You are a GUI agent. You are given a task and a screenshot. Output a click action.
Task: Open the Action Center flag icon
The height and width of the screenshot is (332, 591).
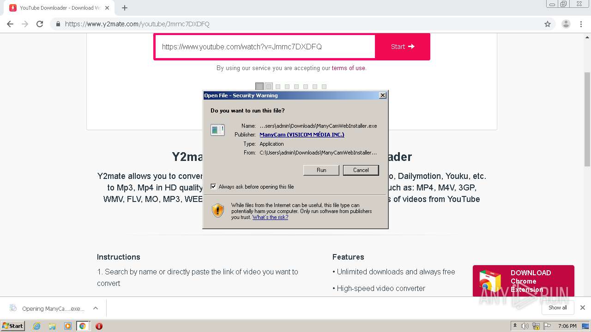[547, 326]
